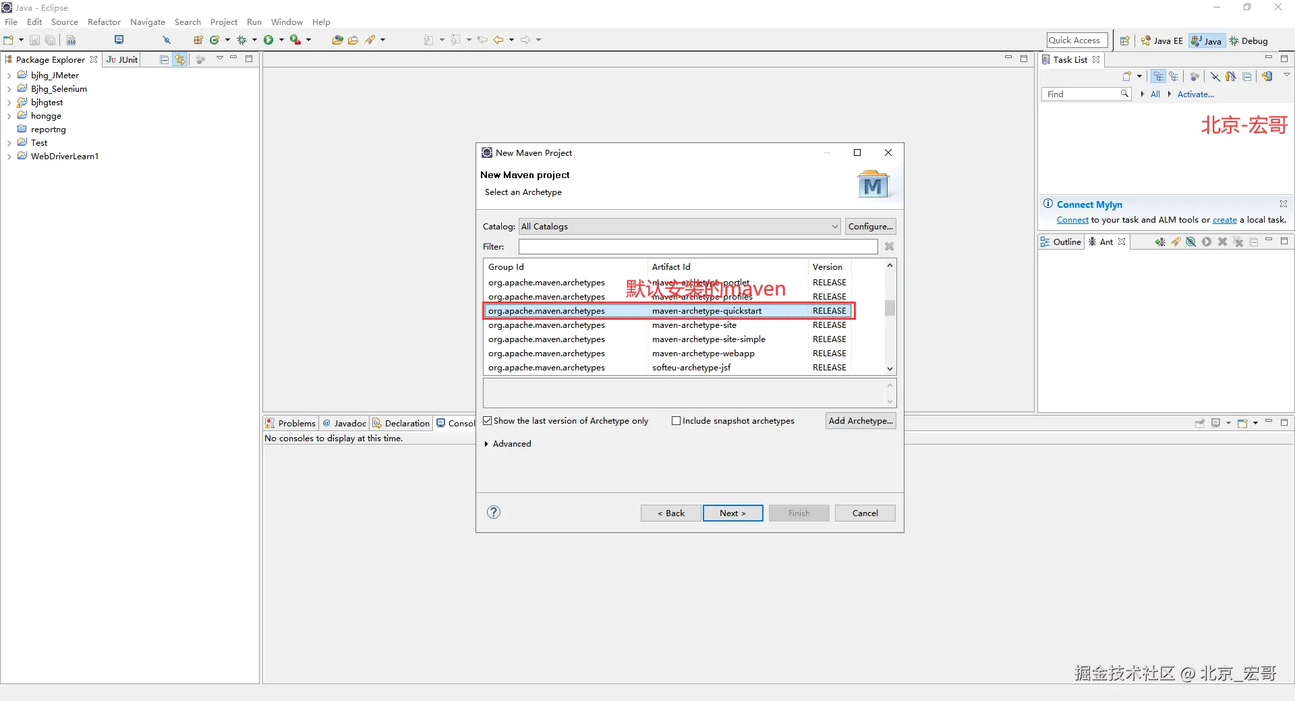The width and height of the screenshot is (1295, 701).
Task: Click the create link for local task
Action: [x=1224, y=220]
